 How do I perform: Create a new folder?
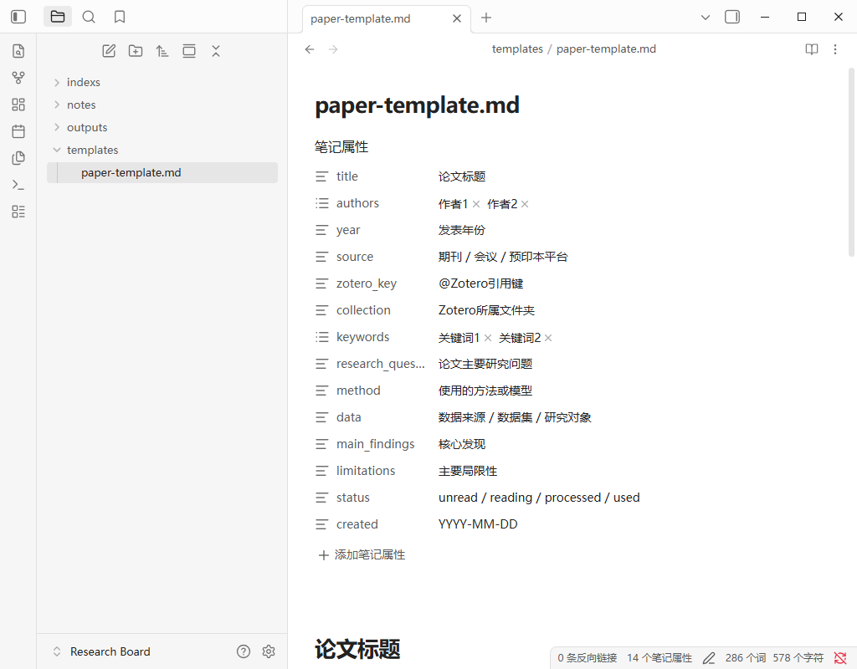pos(136,51)
